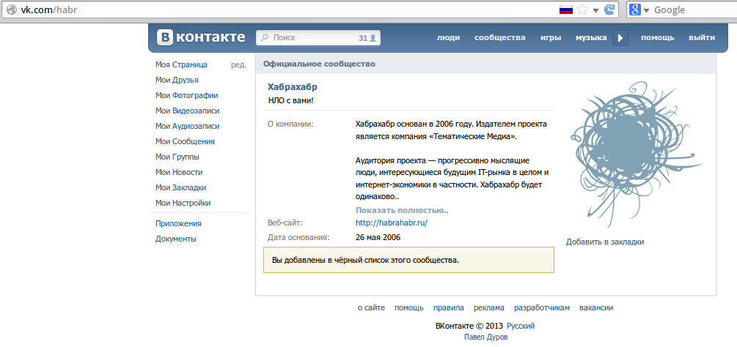
Task: Reload the page with the refresh icon
Action: [x=609, y=10]
